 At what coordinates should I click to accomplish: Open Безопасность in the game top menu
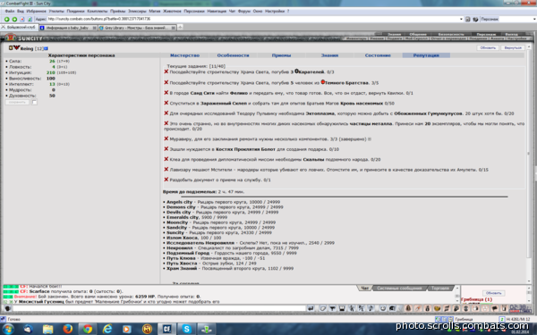[x=451, y=34]
